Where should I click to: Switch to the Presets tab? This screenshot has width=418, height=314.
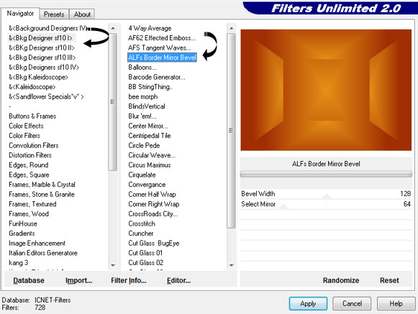(54, 14)
